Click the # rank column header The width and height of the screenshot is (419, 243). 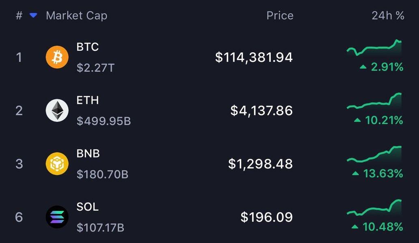coord(19,15)
